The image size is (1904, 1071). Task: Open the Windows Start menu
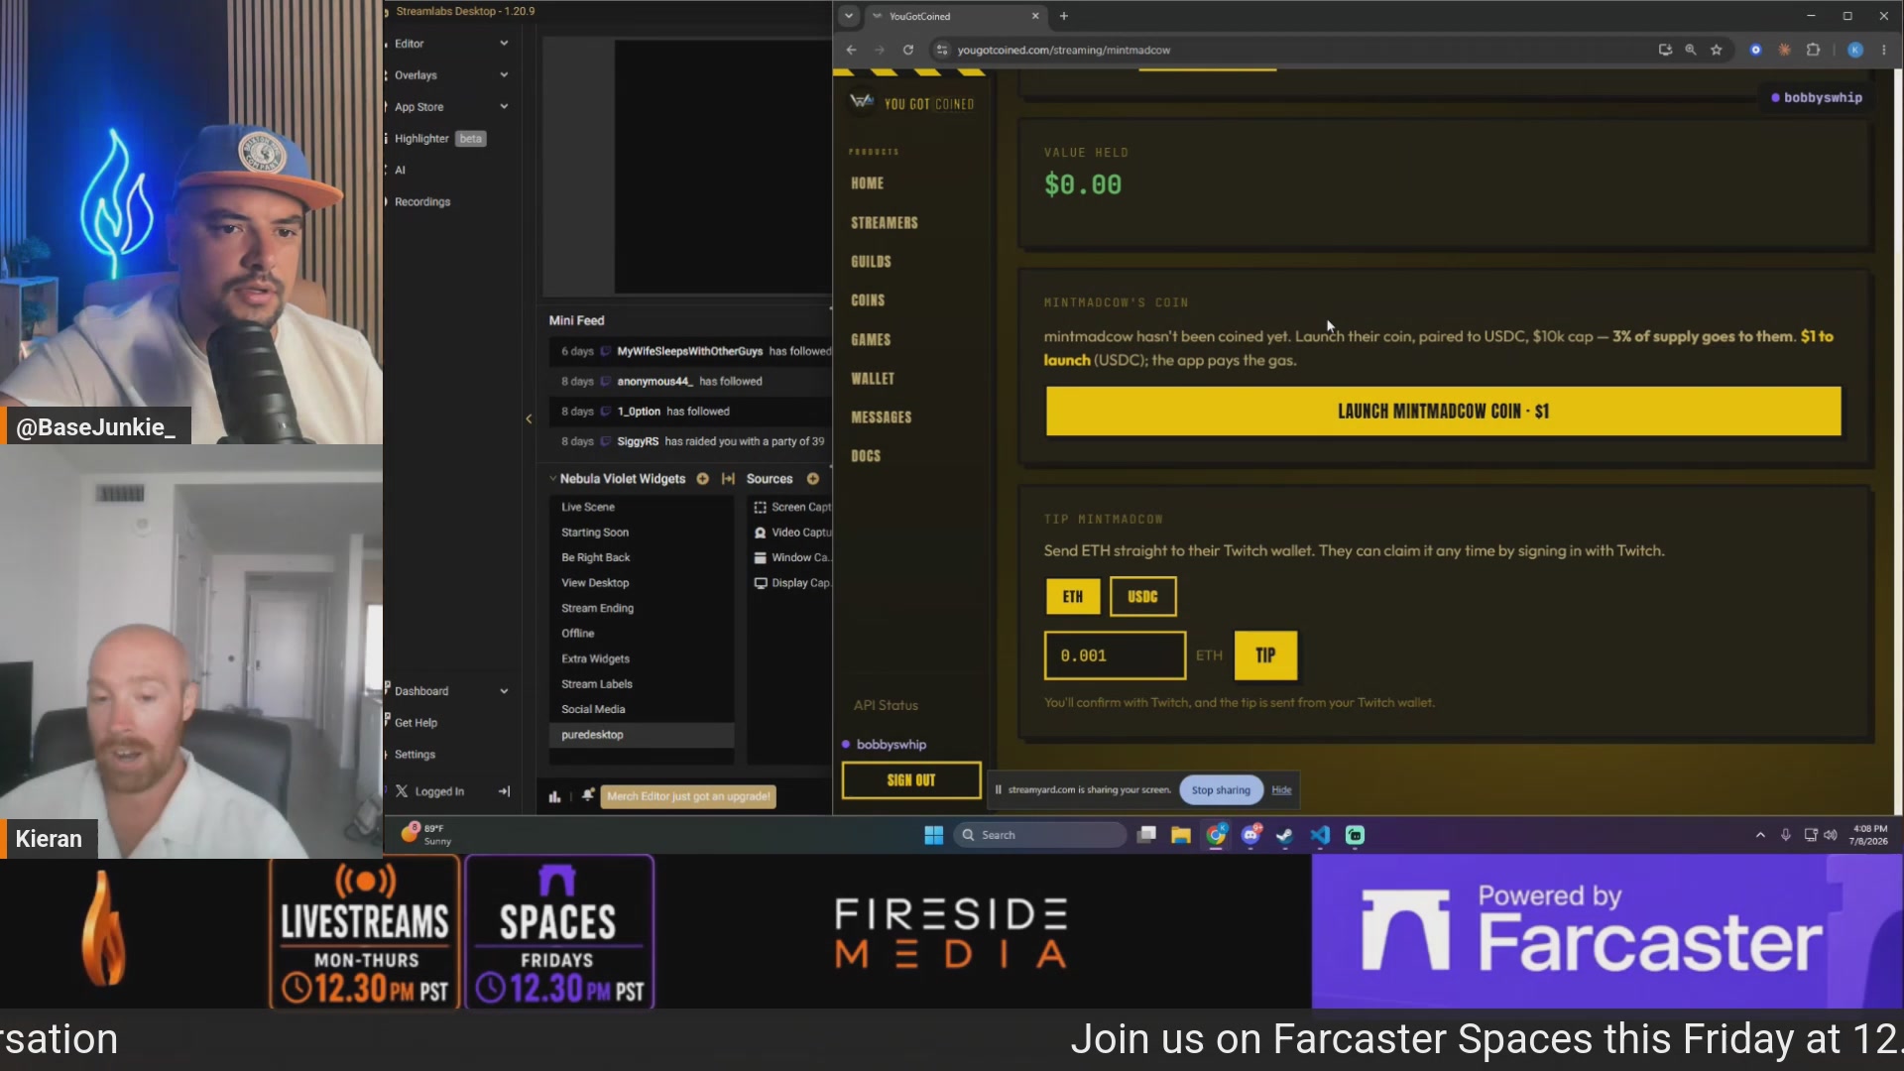tap(933, 835)
